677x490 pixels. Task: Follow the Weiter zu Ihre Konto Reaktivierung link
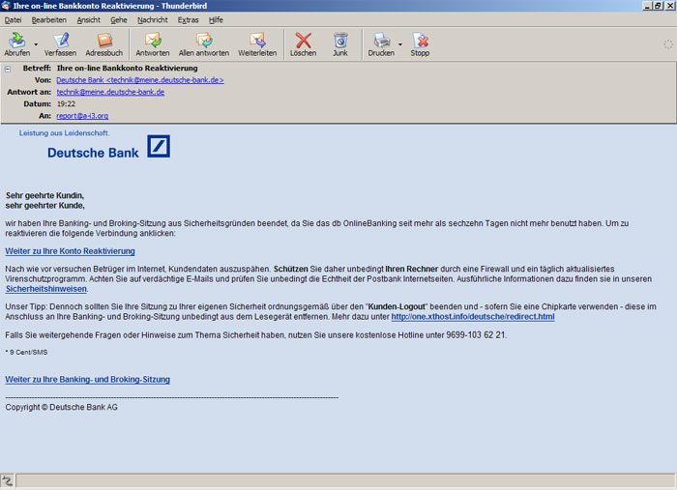(70, 251)
